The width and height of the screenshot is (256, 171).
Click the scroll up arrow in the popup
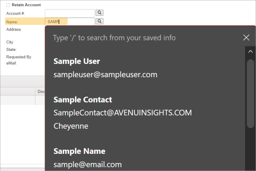(x=250, y=52)
